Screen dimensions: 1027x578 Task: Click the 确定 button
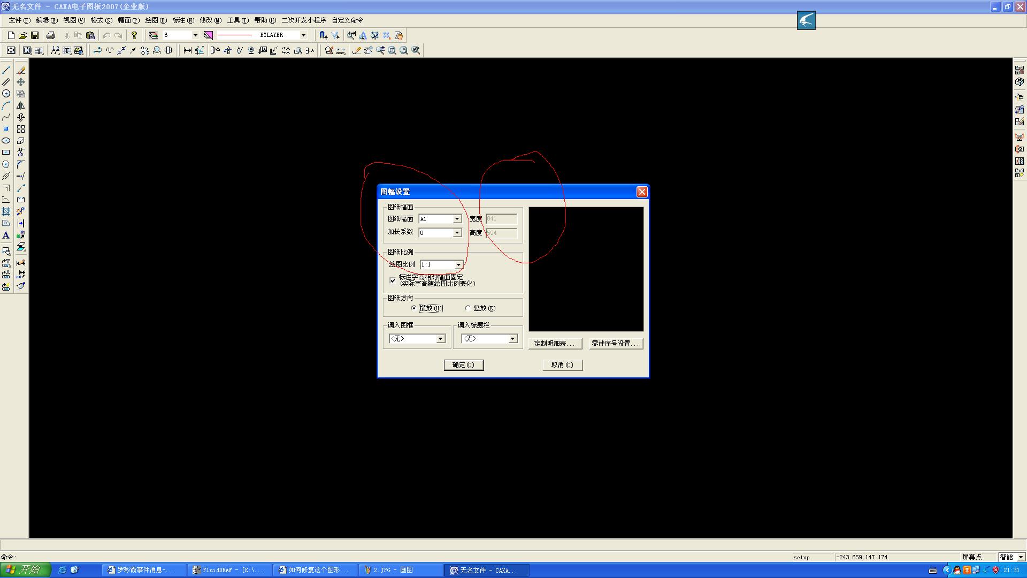pos(463,365)
